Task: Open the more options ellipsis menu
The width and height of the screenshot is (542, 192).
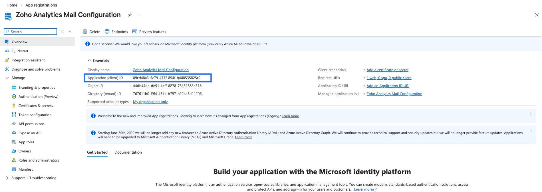Action: (139, 15)
